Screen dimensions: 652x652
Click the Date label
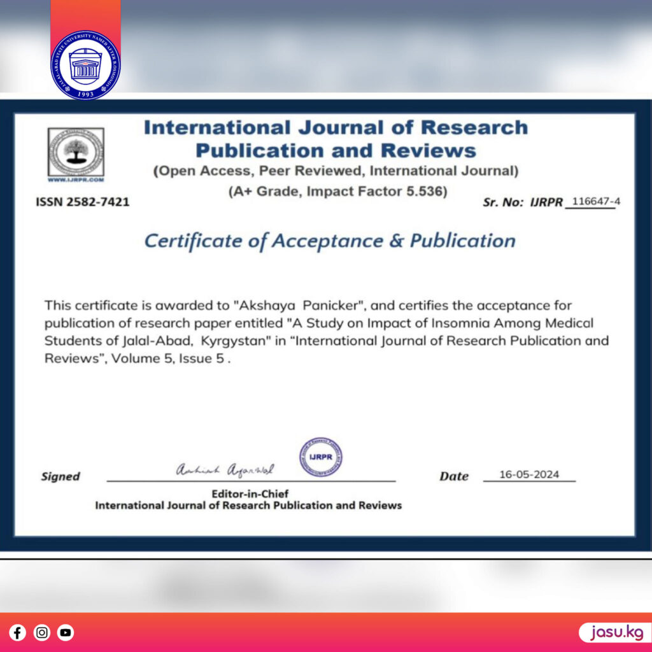point(454,476)
